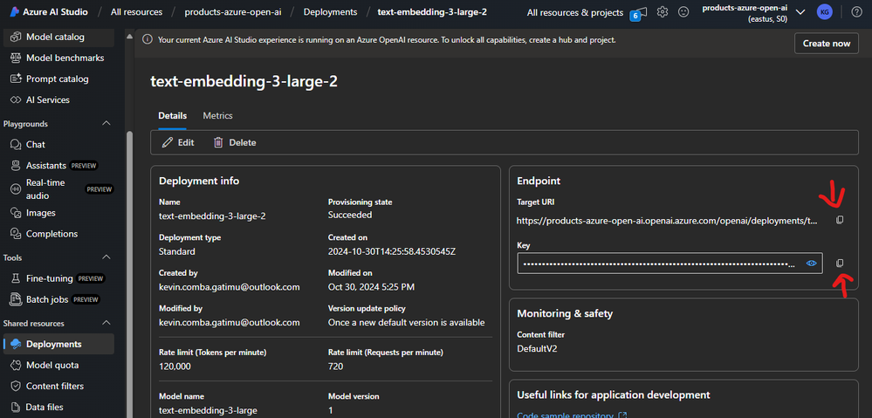Click the Standard deployment type value
Viewport: 872px width, 418px height.
coord(177,252)
